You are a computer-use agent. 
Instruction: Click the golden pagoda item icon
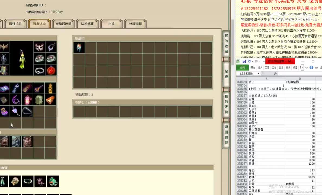point(50,88)
